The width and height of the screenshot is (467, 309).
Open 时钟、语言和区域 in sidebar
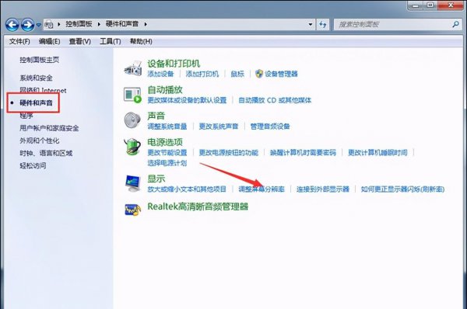pos(46,153)
